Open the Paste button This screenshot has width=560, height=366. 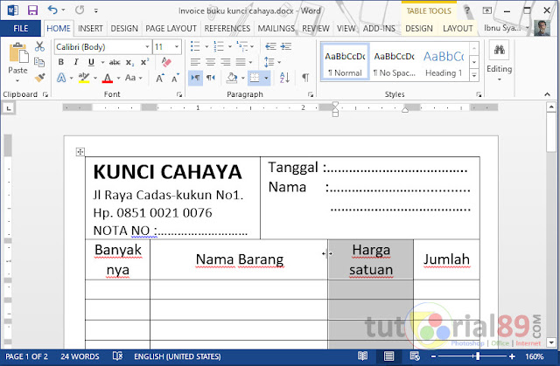pos(17,62)
